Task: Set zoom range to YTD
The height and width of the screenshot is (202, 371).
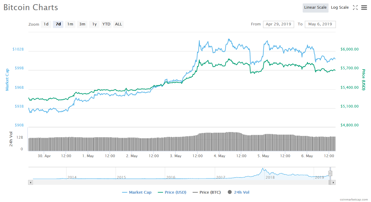Action: [x=106, y=24]
